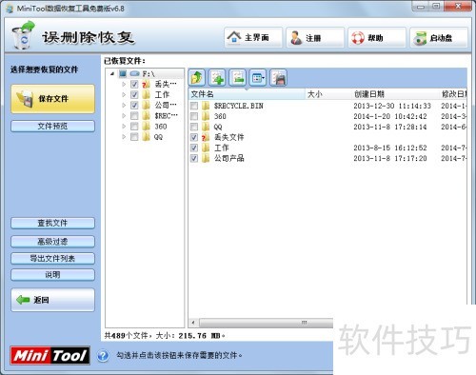This screenshot has height=375, width=476.
Task: Click the 查找文件 button
Action: 52,223
